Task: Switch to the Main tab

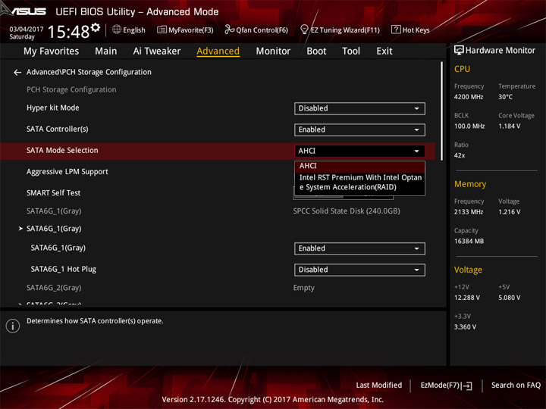Action: point(106,52)
